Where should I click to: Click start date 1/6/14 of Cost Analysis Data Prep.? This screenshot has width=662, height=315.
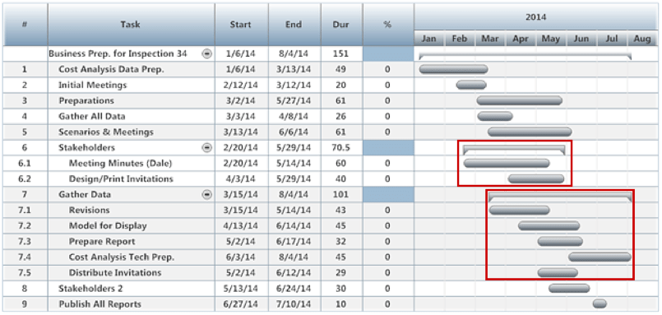241,69
